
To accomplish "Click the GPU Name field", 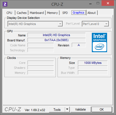I will click(x=56, y=35).
